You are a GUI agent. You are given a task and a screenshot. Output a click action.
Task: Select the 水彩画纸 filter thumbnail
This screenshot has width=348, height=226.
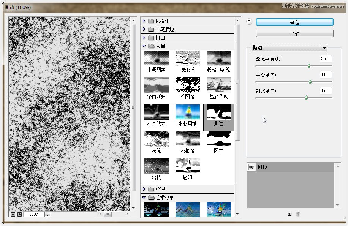188,112
